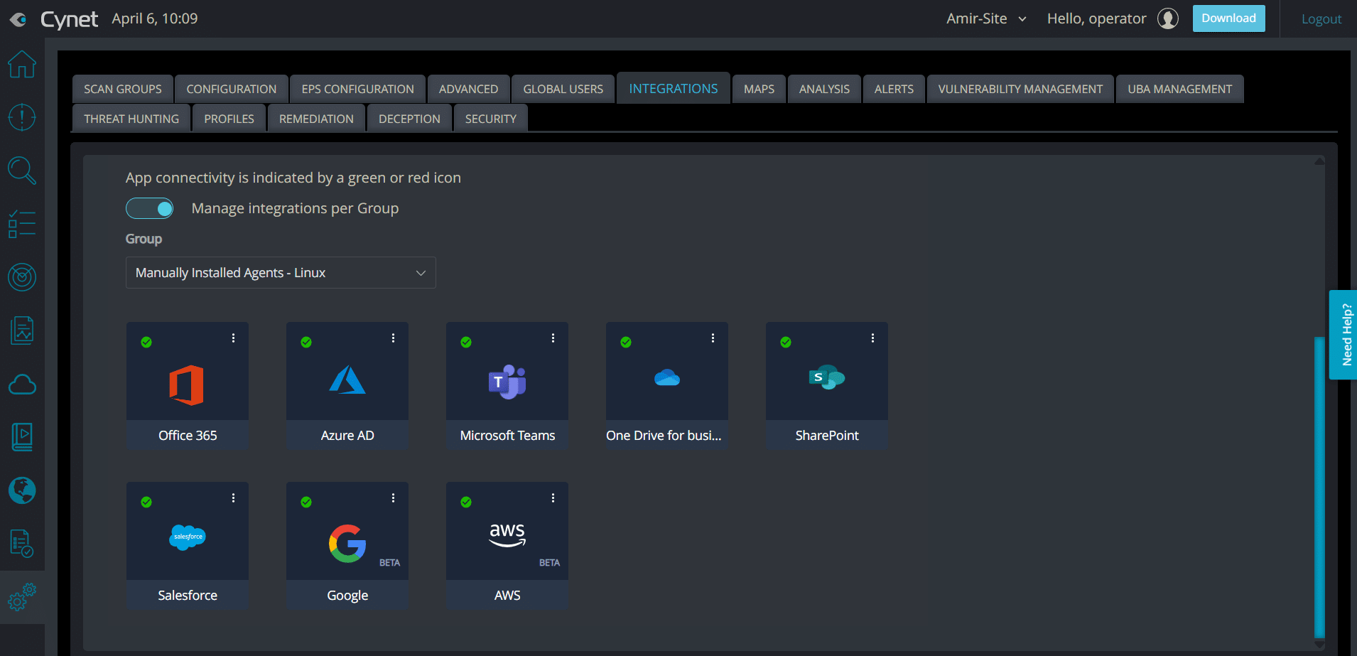The height and width of the screenshot is (656, 1357).
Task: Open the Home dashboard icon in sidebar
Action: (x=22, y=64)
